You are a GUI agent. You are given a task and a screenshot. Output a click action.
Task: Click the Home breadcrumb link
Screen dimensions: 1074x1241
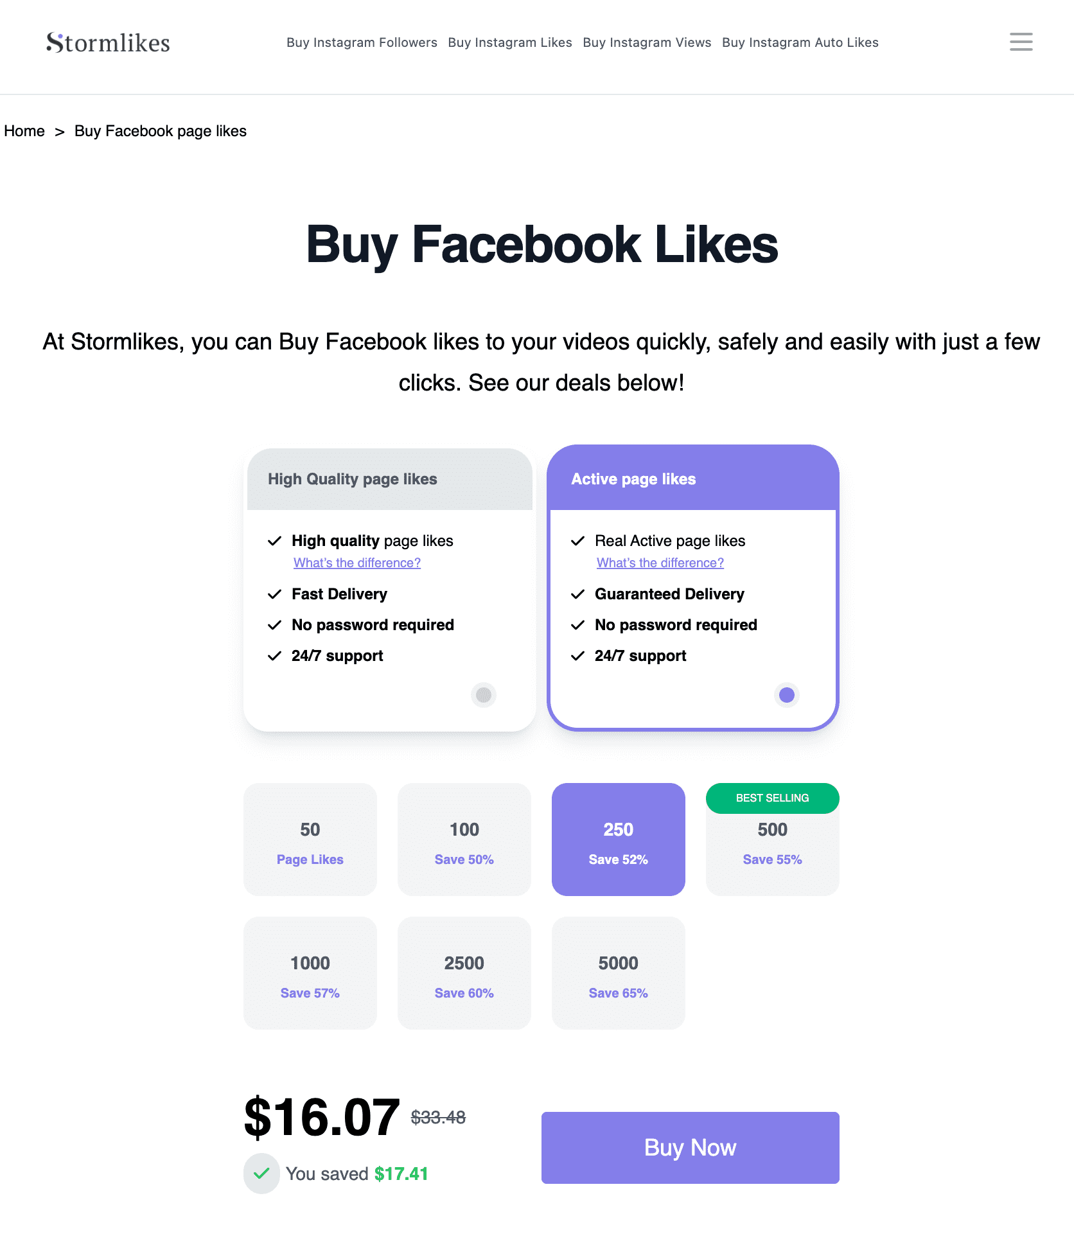tap(24, 131)
